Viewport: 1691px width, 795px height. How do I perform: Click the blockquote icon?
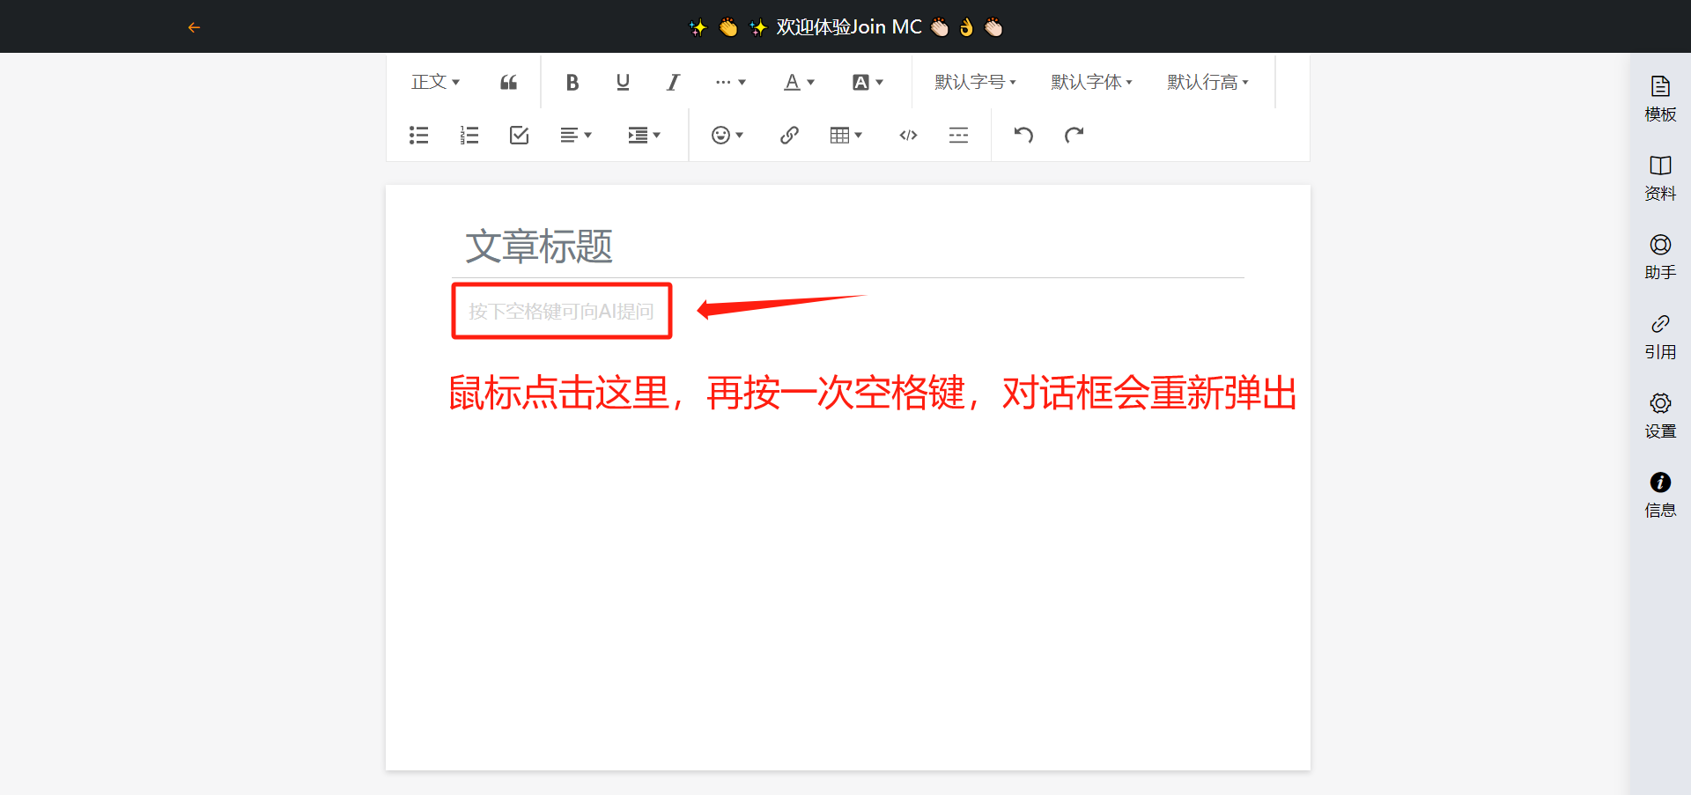508,83
